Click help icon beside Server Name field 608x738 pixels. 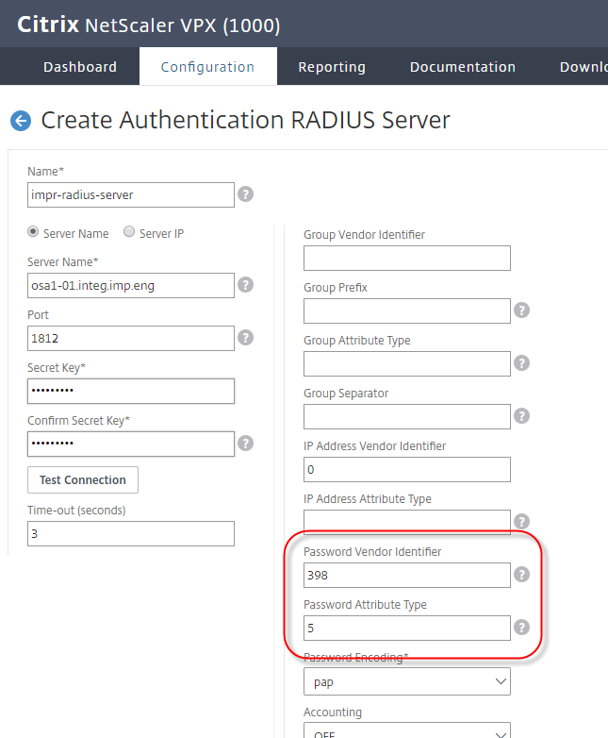coord(245,285)
